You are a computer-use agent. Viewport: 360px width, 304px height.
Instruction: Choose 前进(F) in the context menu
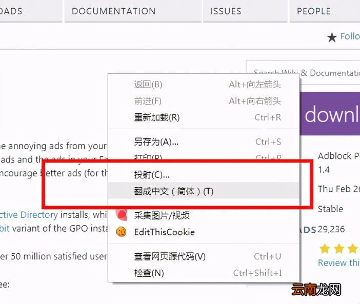pos(204,101)
